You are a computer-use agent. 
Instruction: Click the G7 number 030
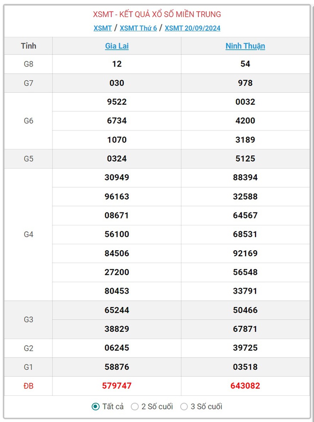click(x=117, y=83)
